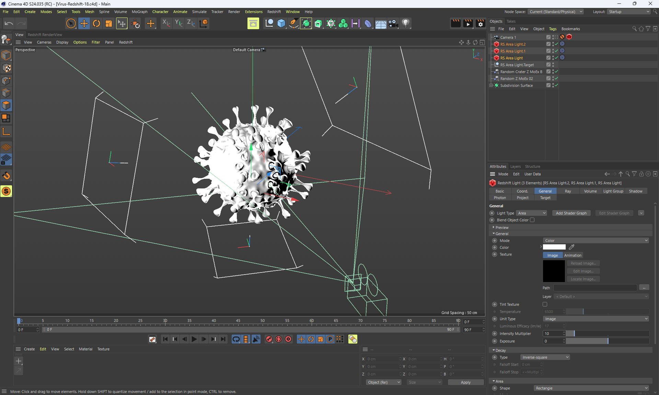Click the white light Color swatch

(554, 247)
